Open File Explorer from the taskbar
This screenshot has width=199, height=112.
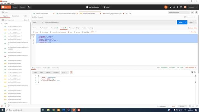(x=49, y=110)
